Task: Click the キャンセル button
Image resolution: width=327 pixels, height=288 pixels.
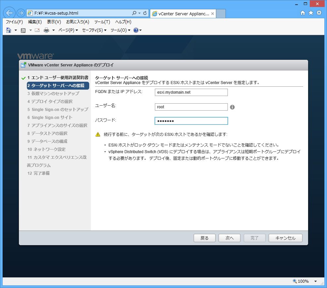Action: click(286, 238)
